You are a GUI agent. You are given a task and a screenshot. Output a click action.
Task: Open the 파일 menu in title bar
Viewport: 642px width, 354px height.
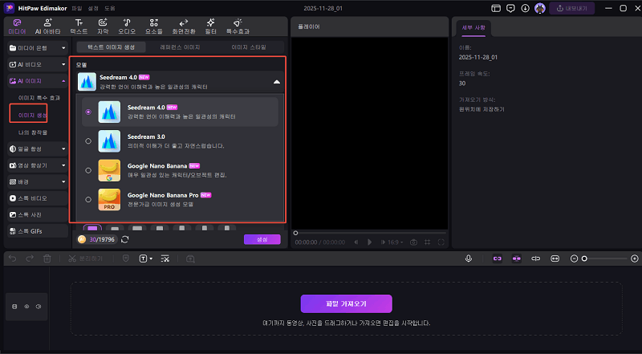(x=76, y=8)
